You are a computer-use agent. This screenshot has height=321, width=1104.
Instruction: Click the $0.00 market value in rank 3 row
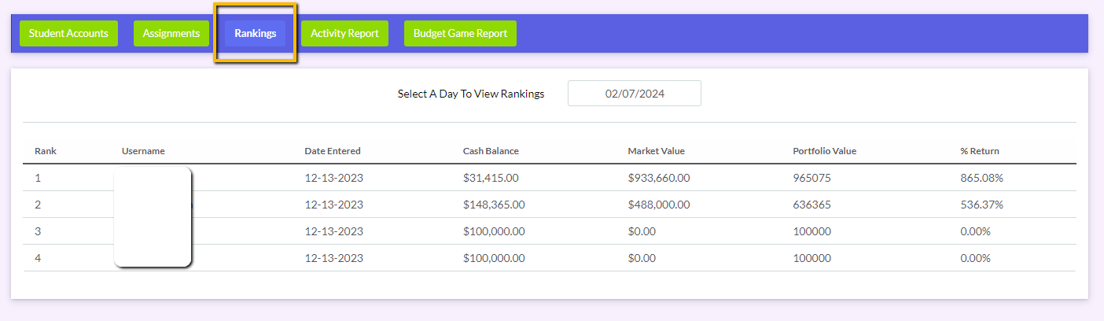642,231
